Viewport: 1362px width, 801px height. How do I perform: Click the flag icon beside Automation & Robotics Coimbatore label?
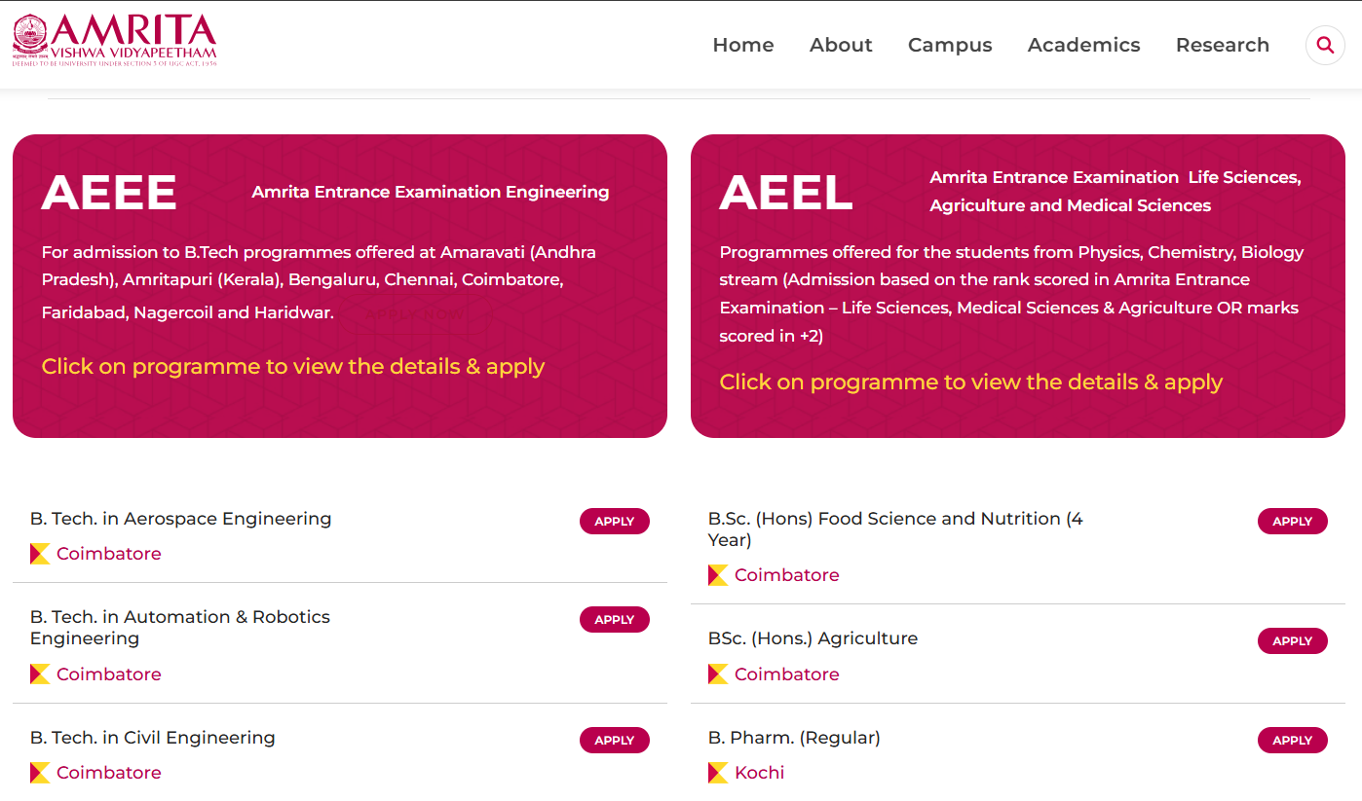point(40,674)
